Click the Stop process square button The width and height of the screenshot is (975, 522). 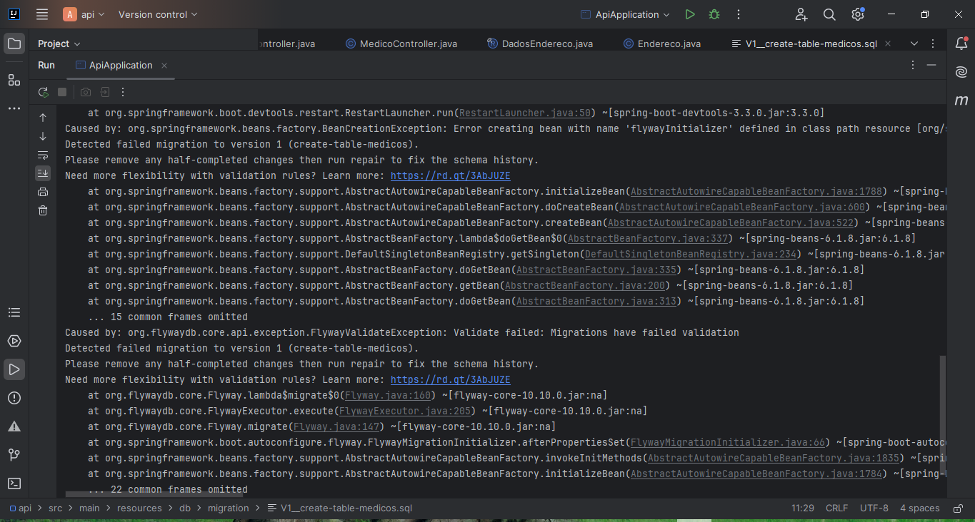[x=62, y=92]
